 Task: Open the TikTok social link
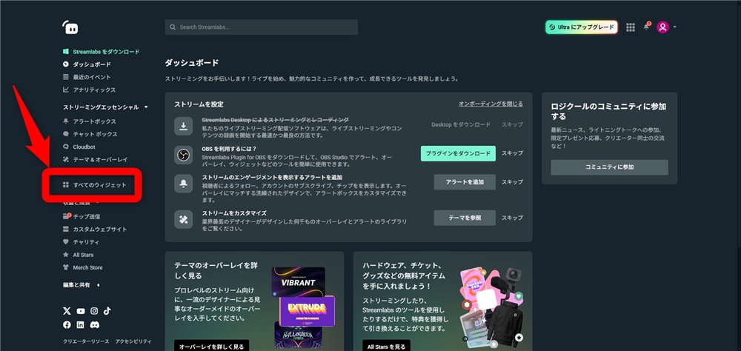107,310
